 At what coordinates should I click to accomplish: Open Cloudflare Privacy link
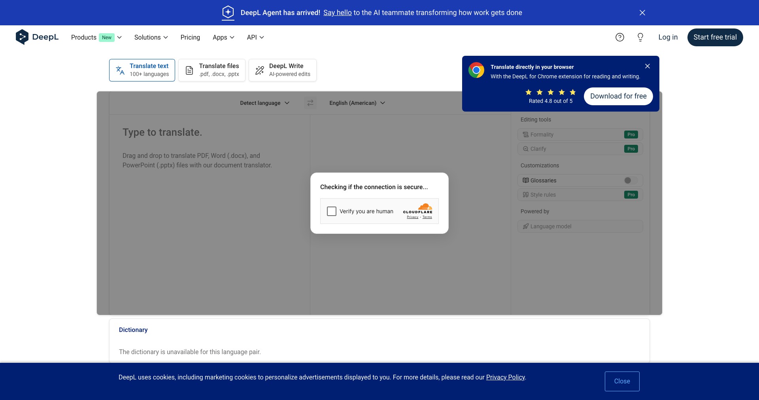[412, 217]
